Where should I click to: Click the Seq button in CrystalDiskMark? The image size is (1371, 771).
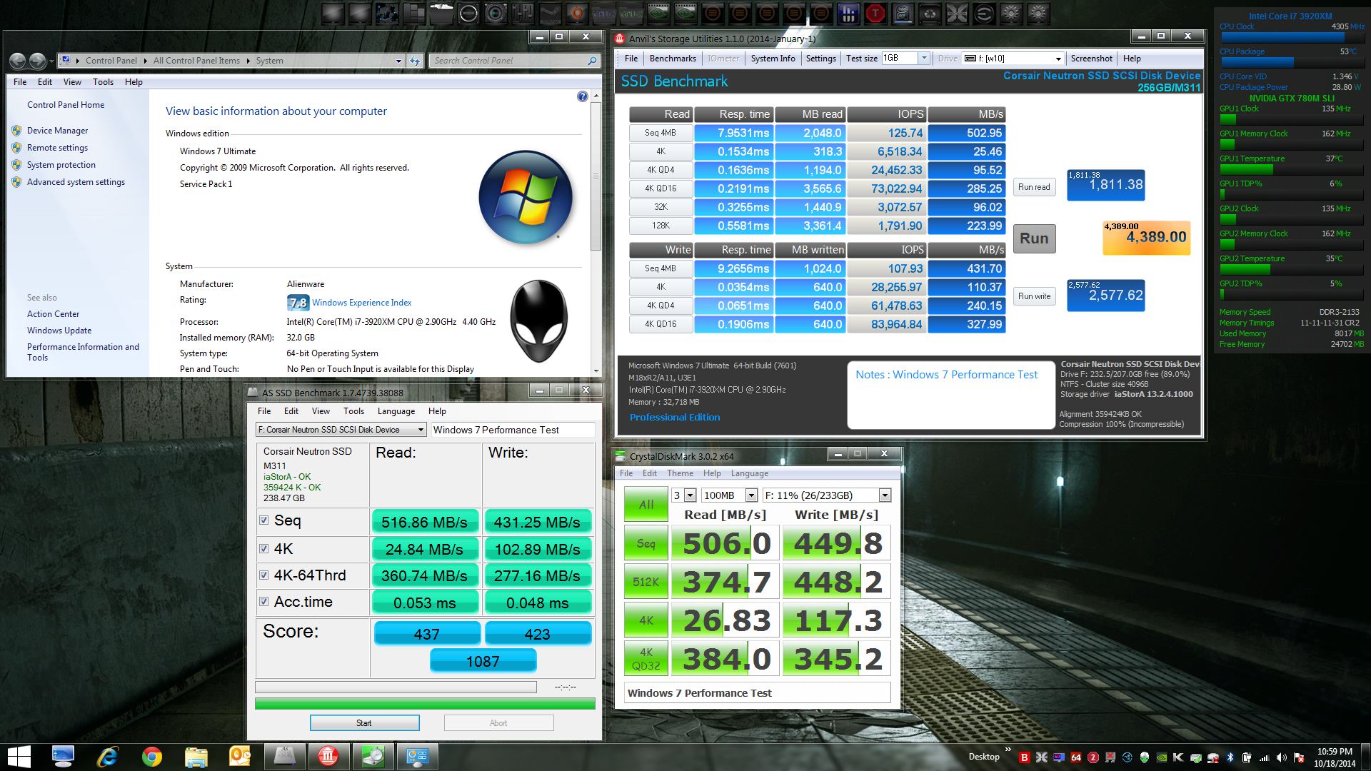[x=646, y=543]
